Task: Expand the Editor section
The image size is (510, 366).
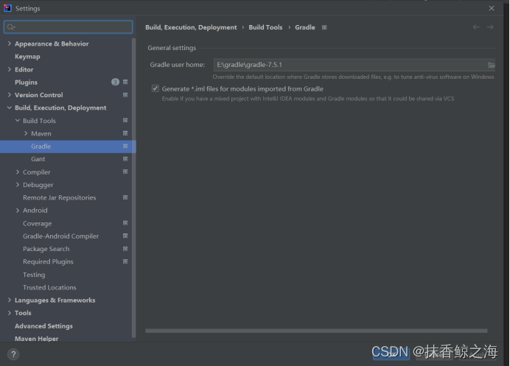Action: 9,69
